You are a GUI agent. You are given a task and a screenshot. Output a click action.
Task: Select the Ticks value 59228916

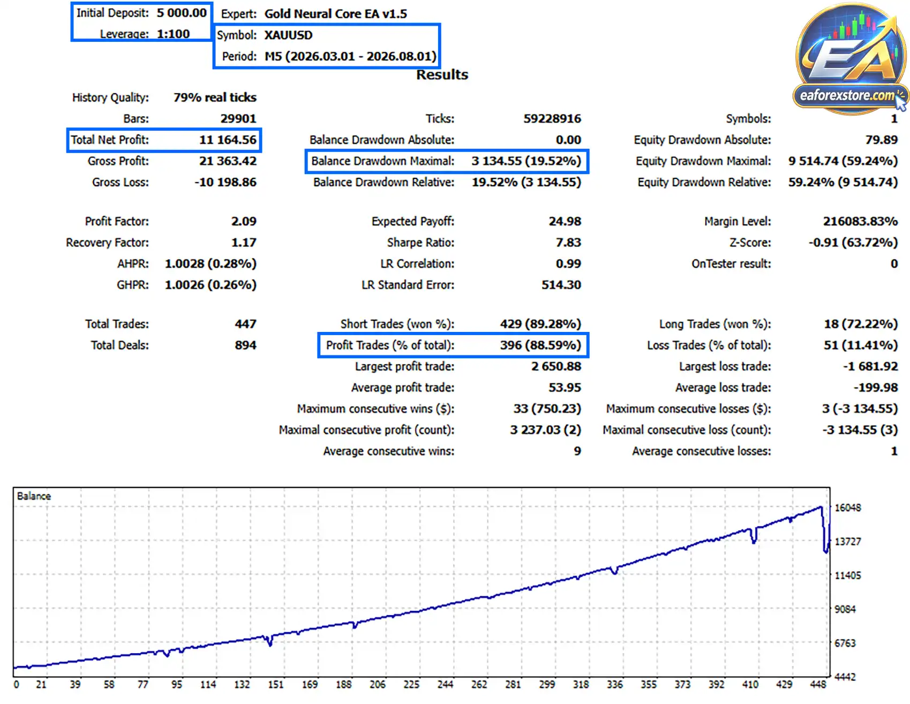pyautogui.click(x=552, y=118)
